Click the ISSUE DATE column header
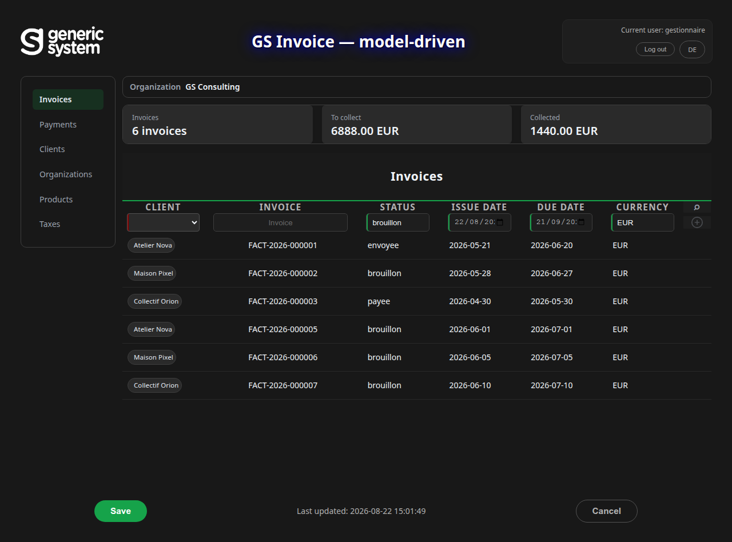The height and width of the screenshot is (542, 732). (479, 207)
